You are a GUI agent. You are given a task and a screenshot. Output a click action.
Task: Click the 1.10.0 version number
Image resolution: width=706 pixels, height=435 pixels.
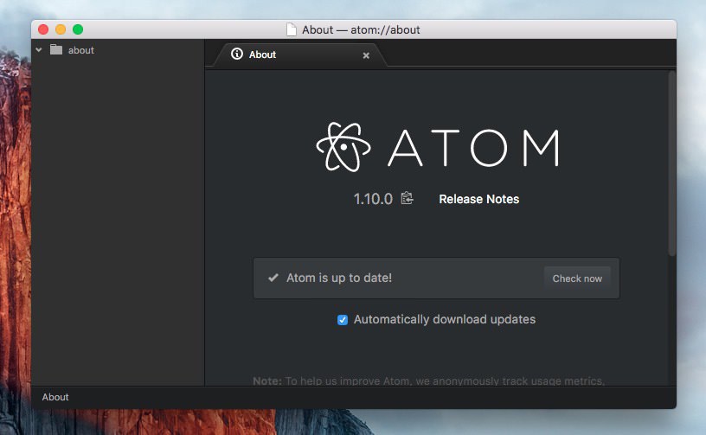click(x=373, y=199)
